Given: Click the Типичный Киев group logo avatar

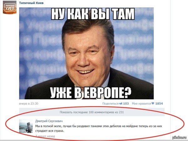Looking at the screenshot, I should [x=10, y=7].
